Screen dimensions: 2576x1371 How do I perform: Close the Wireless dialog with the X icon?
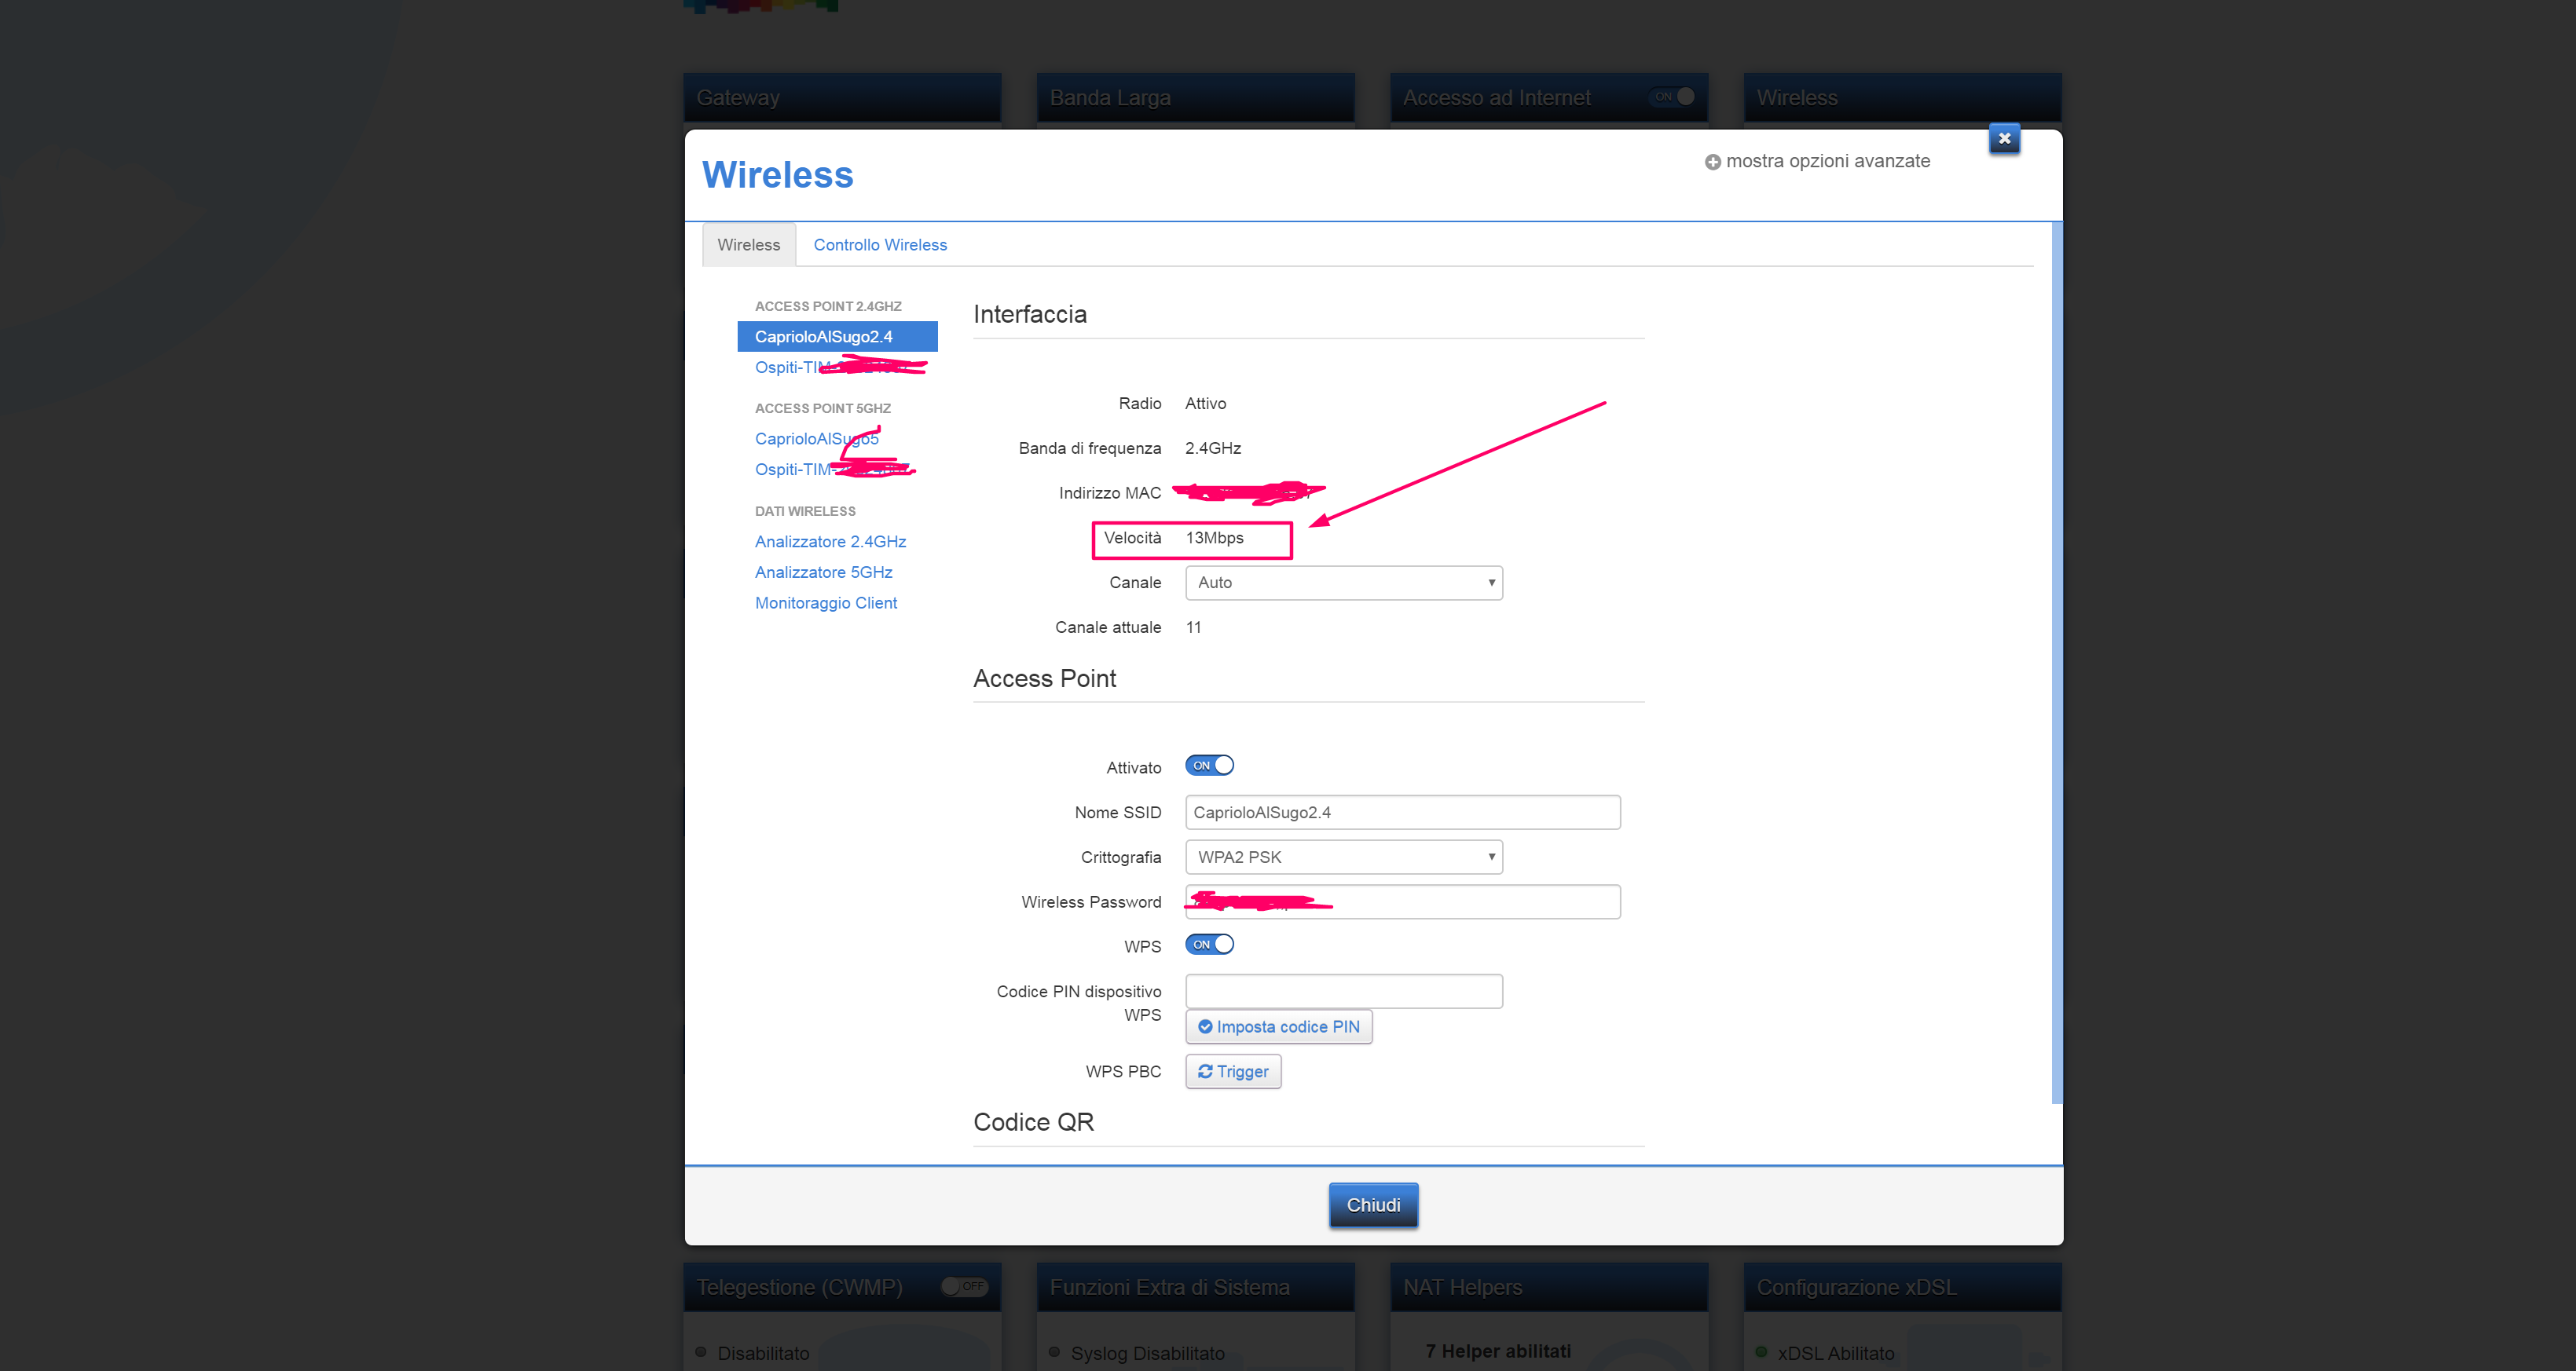pos(2004,139)
